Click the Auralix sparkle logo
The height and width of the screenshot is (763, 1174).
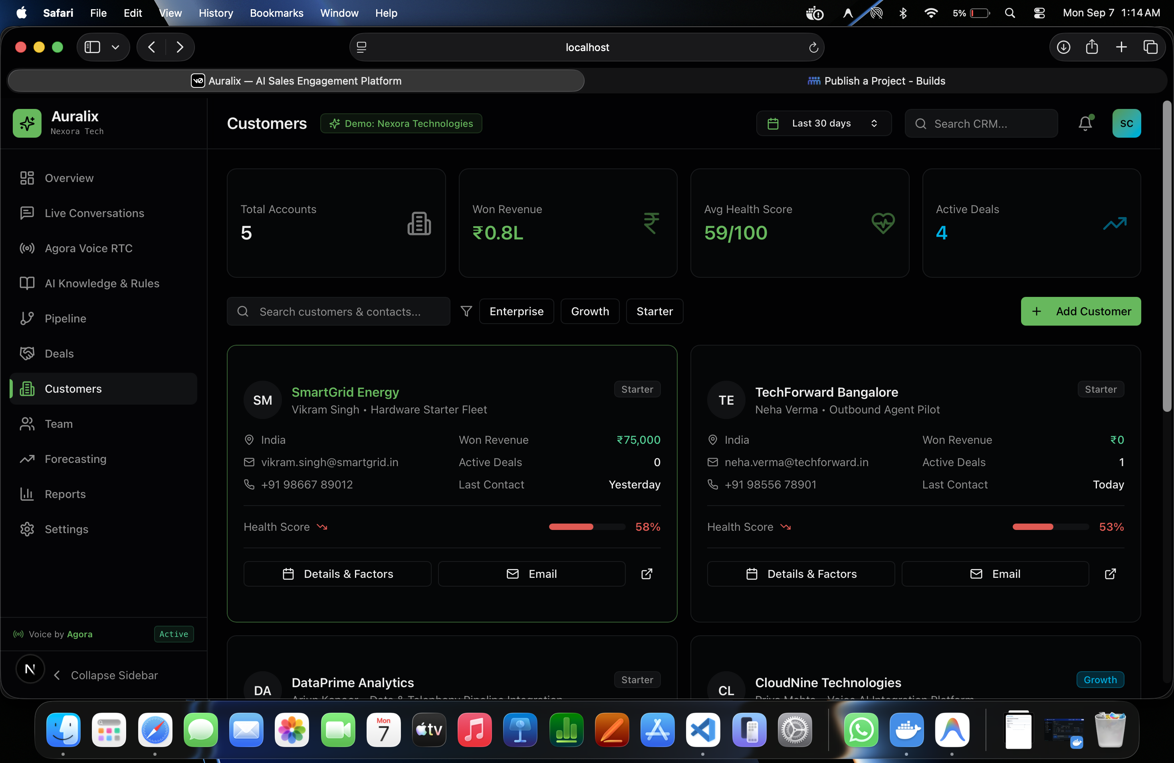click(x=27, y=123)
